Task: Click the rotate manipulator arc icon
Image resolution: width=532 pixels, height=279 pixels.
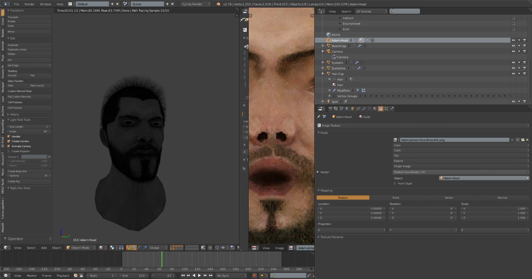Action: tap(139, 248)
